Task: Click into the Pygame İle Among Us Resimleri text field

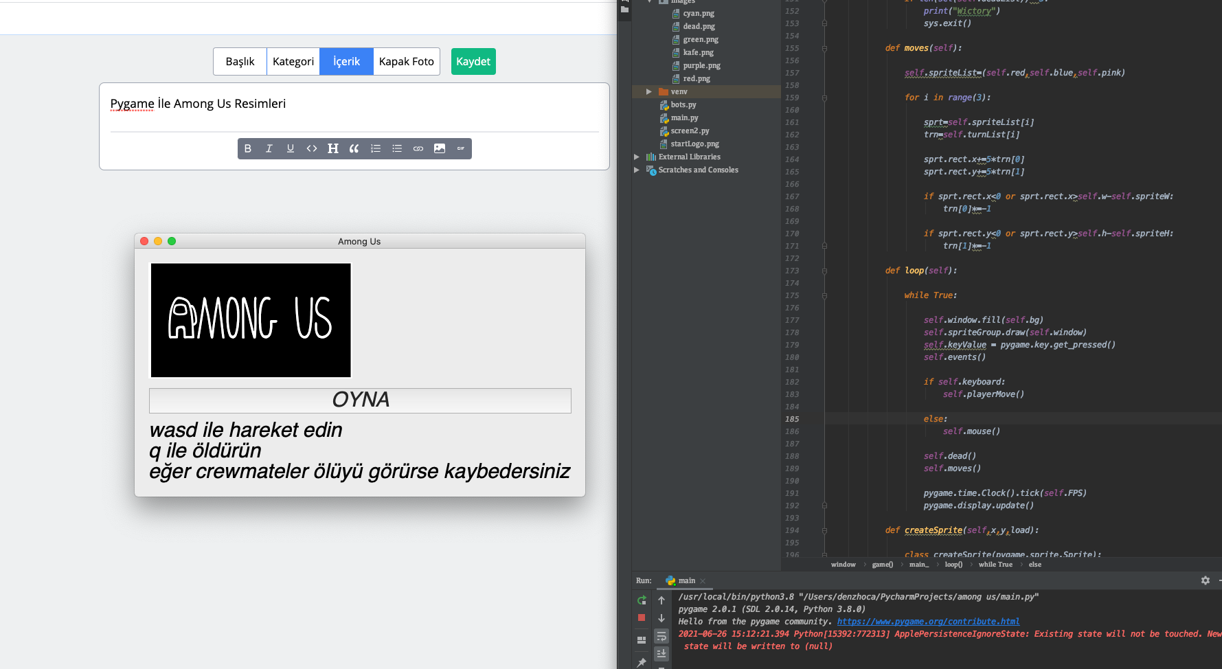Action: point(354,104)
